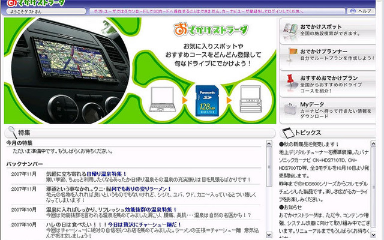384x240 pixels.
Task: Click the バックナンバー heading
Action: (x=25, y=164)
